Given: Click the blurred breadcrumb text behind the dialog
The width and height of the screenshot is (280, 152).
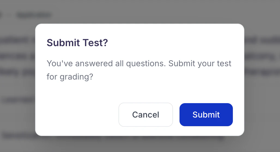Looking at the screenshot, I should (34, 15).
